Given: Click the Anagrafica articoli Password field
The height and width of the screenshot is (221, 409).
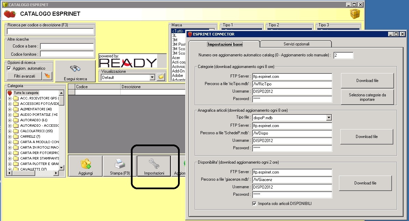Looking at the screenshot, I should pyautogui.click(x=292, y=148).
